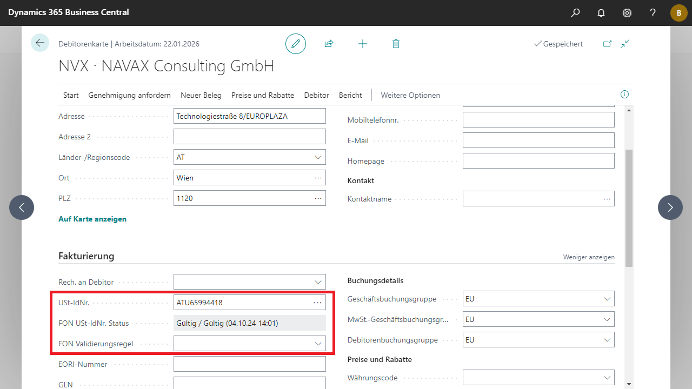
Task: Click scrollbar down arrow
Action: (629, 384)
